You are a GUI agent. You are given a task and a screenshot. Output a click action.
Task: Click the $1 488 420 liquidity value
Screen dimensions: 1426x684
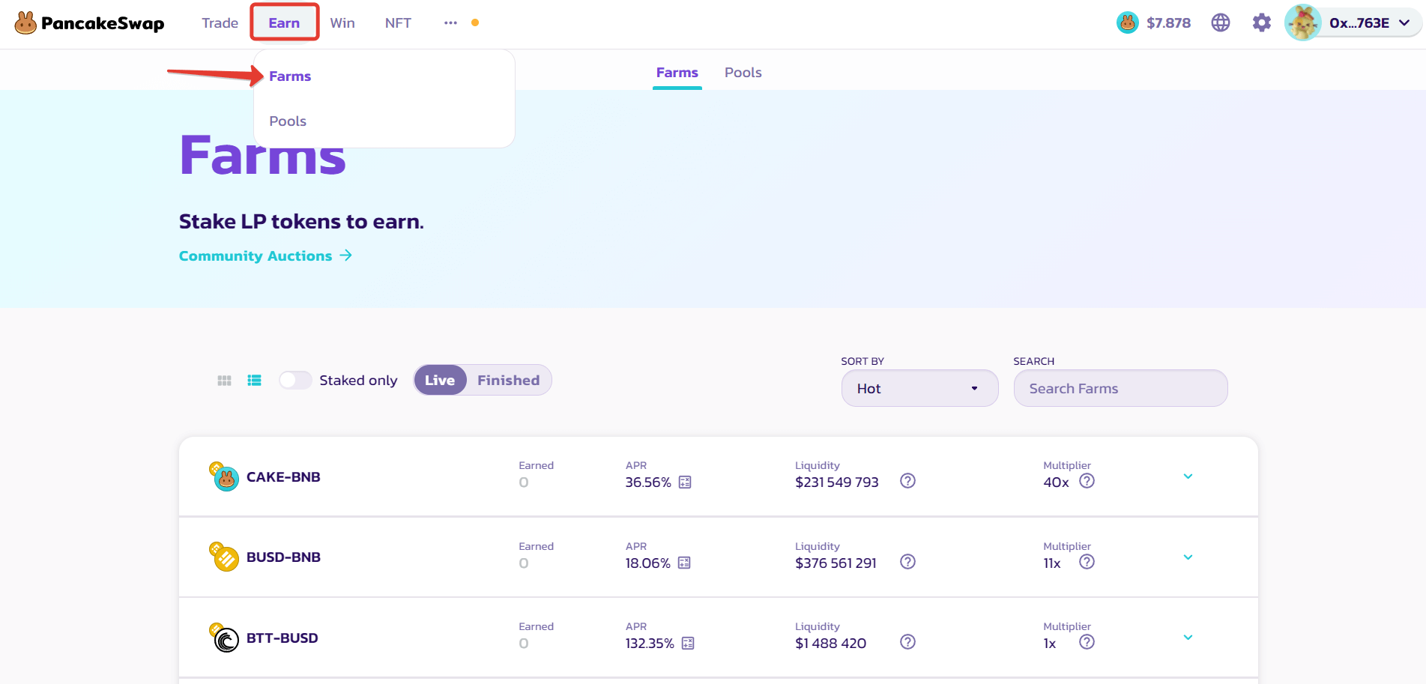[831, 644]
